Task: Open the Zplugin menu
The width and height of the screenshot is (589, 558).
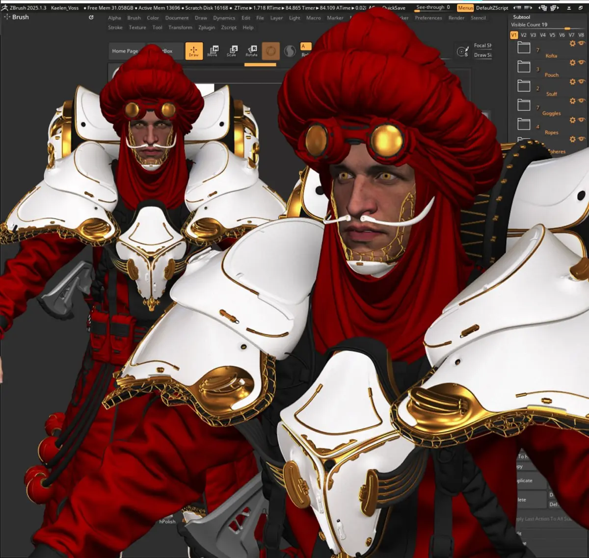Action: pos(207,27)
